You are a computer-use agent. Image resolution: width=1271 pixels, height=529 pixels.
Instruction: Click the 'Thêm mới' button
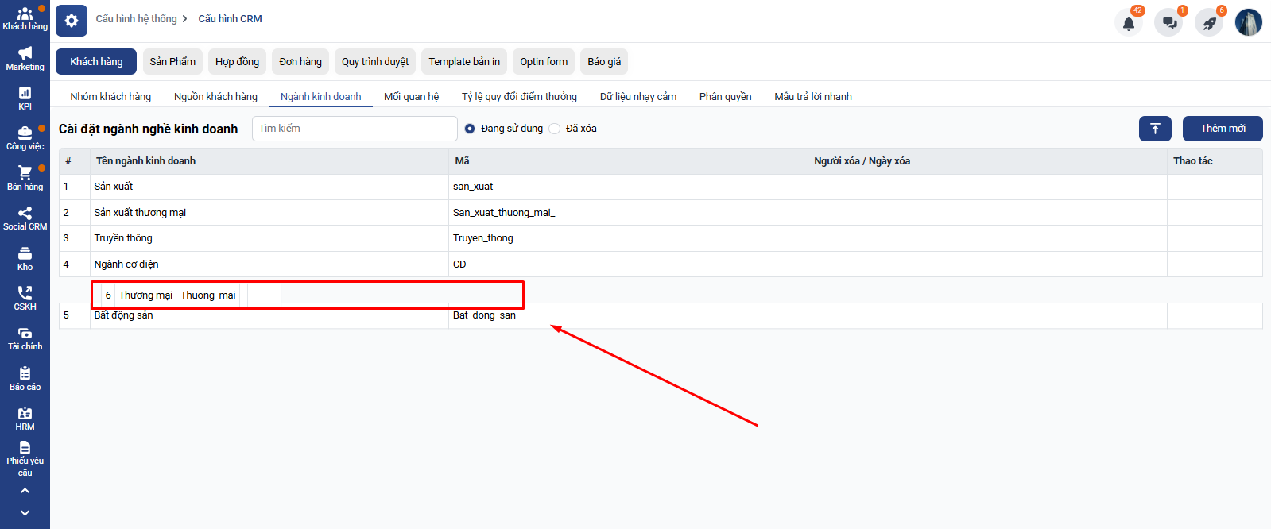point(1223,129)
